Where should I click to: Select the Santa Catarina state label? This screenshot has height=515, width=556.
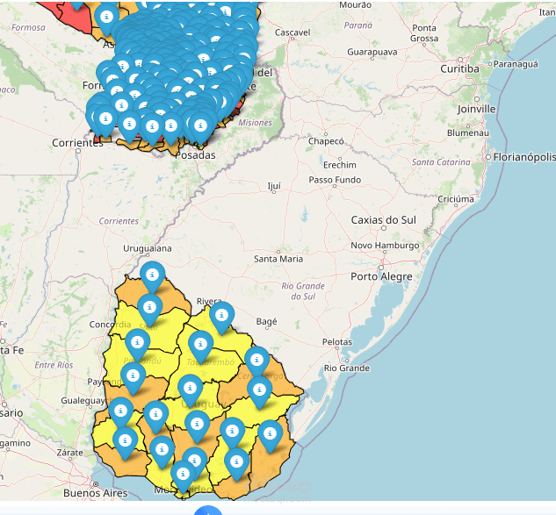(x=441, y=162)
